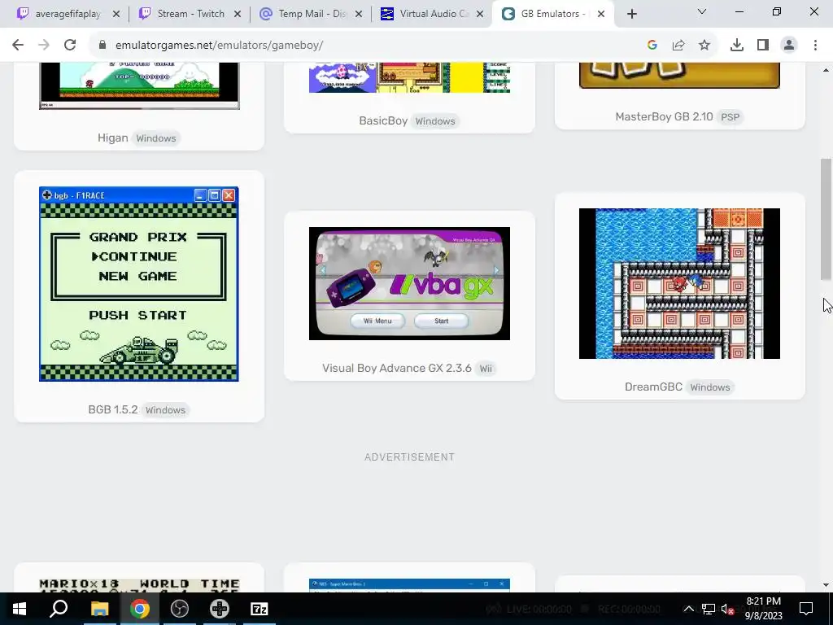Click the scrollbar down arrow
This screenshot has width=833, height=625.
pyautogui.click(x=826, y=585)
